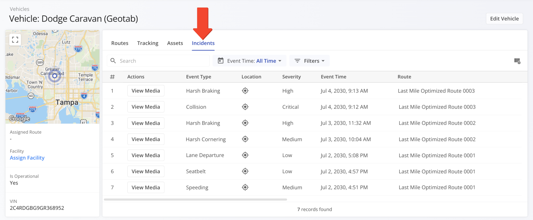
Task: Switch to the Routes tab
Action: (120, 43)
